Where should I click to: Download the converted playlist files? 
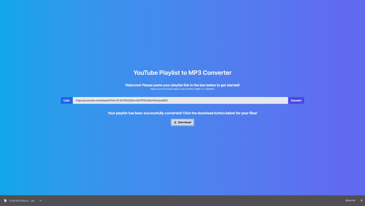click(182, 123)
